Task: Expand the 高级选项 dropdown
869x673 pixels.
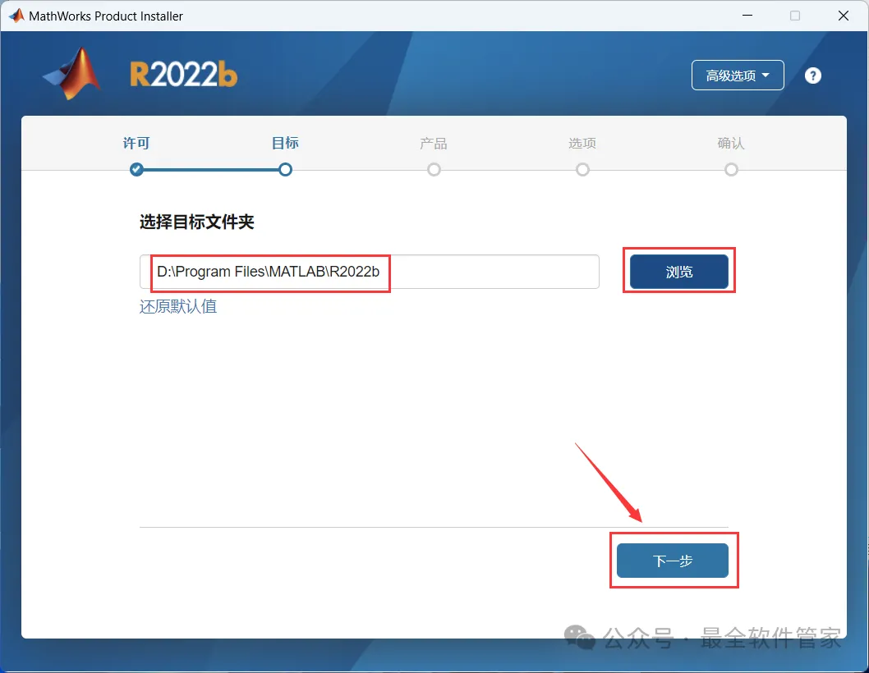Action: (737, 76)
